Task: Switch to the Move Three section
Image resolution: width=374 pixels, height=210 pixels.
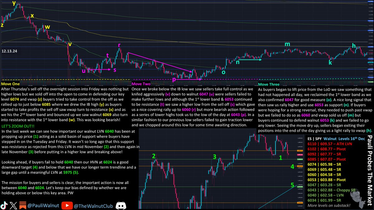Action: coord(268,84)
